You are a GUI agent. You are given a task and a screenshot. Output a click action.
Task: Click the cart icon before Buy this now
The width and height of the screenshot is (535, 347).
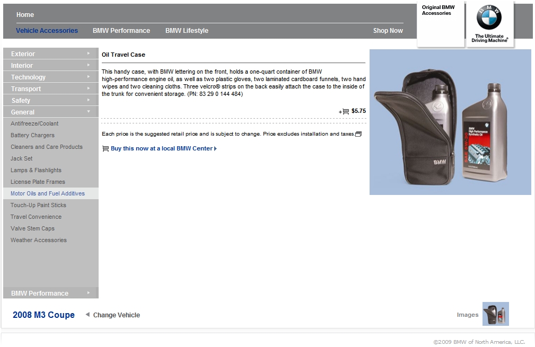click(x=105, y=149)
